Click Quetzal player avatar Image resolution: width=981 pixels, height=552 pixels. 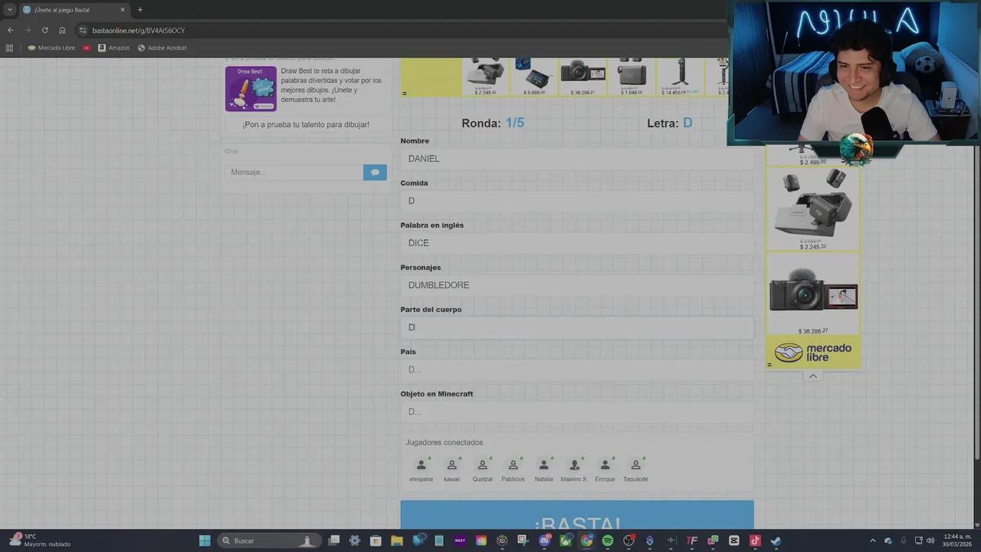(482, 465)
